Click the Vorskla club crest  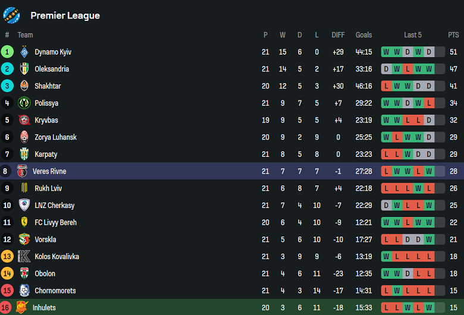[24, 240]
